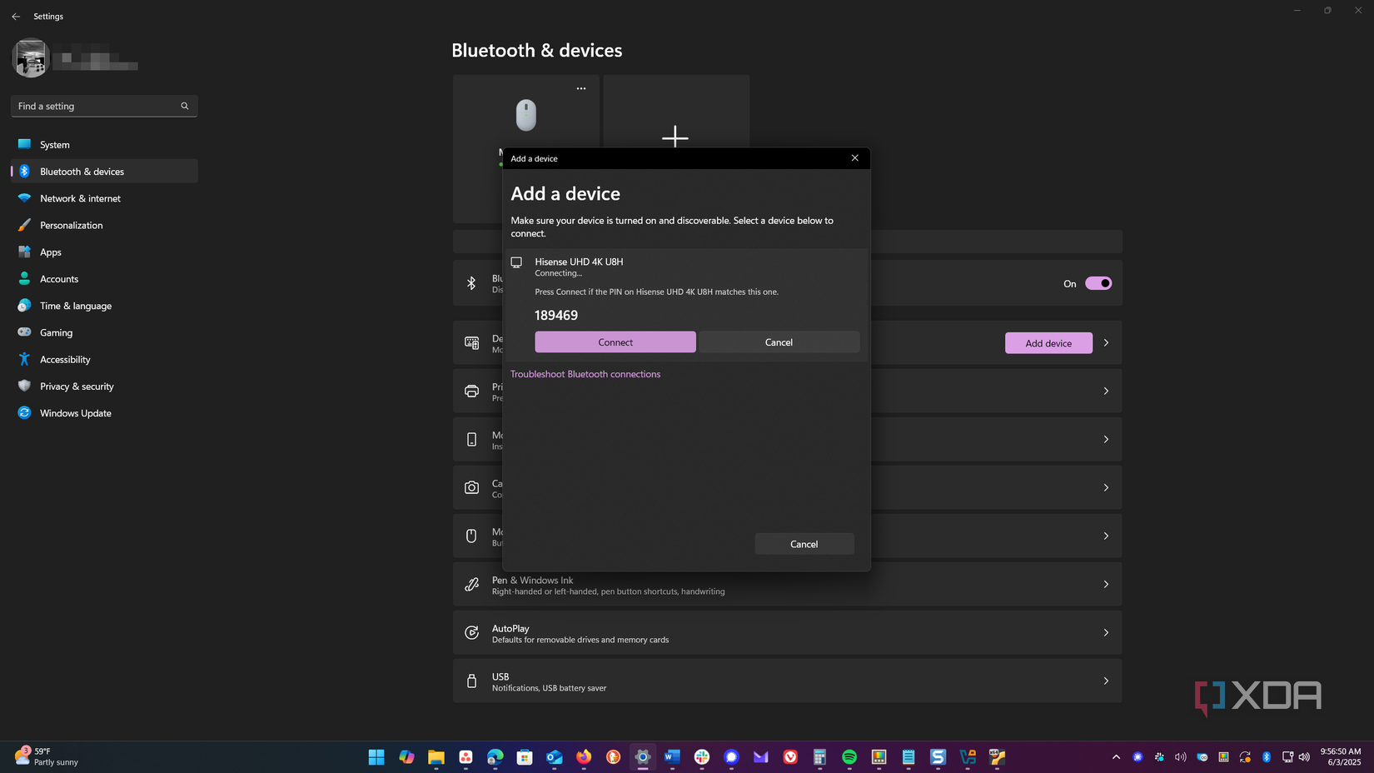Open Windows Update from the sidebar
Viewport: 1374px width, 773px height.
coord(24,412)
